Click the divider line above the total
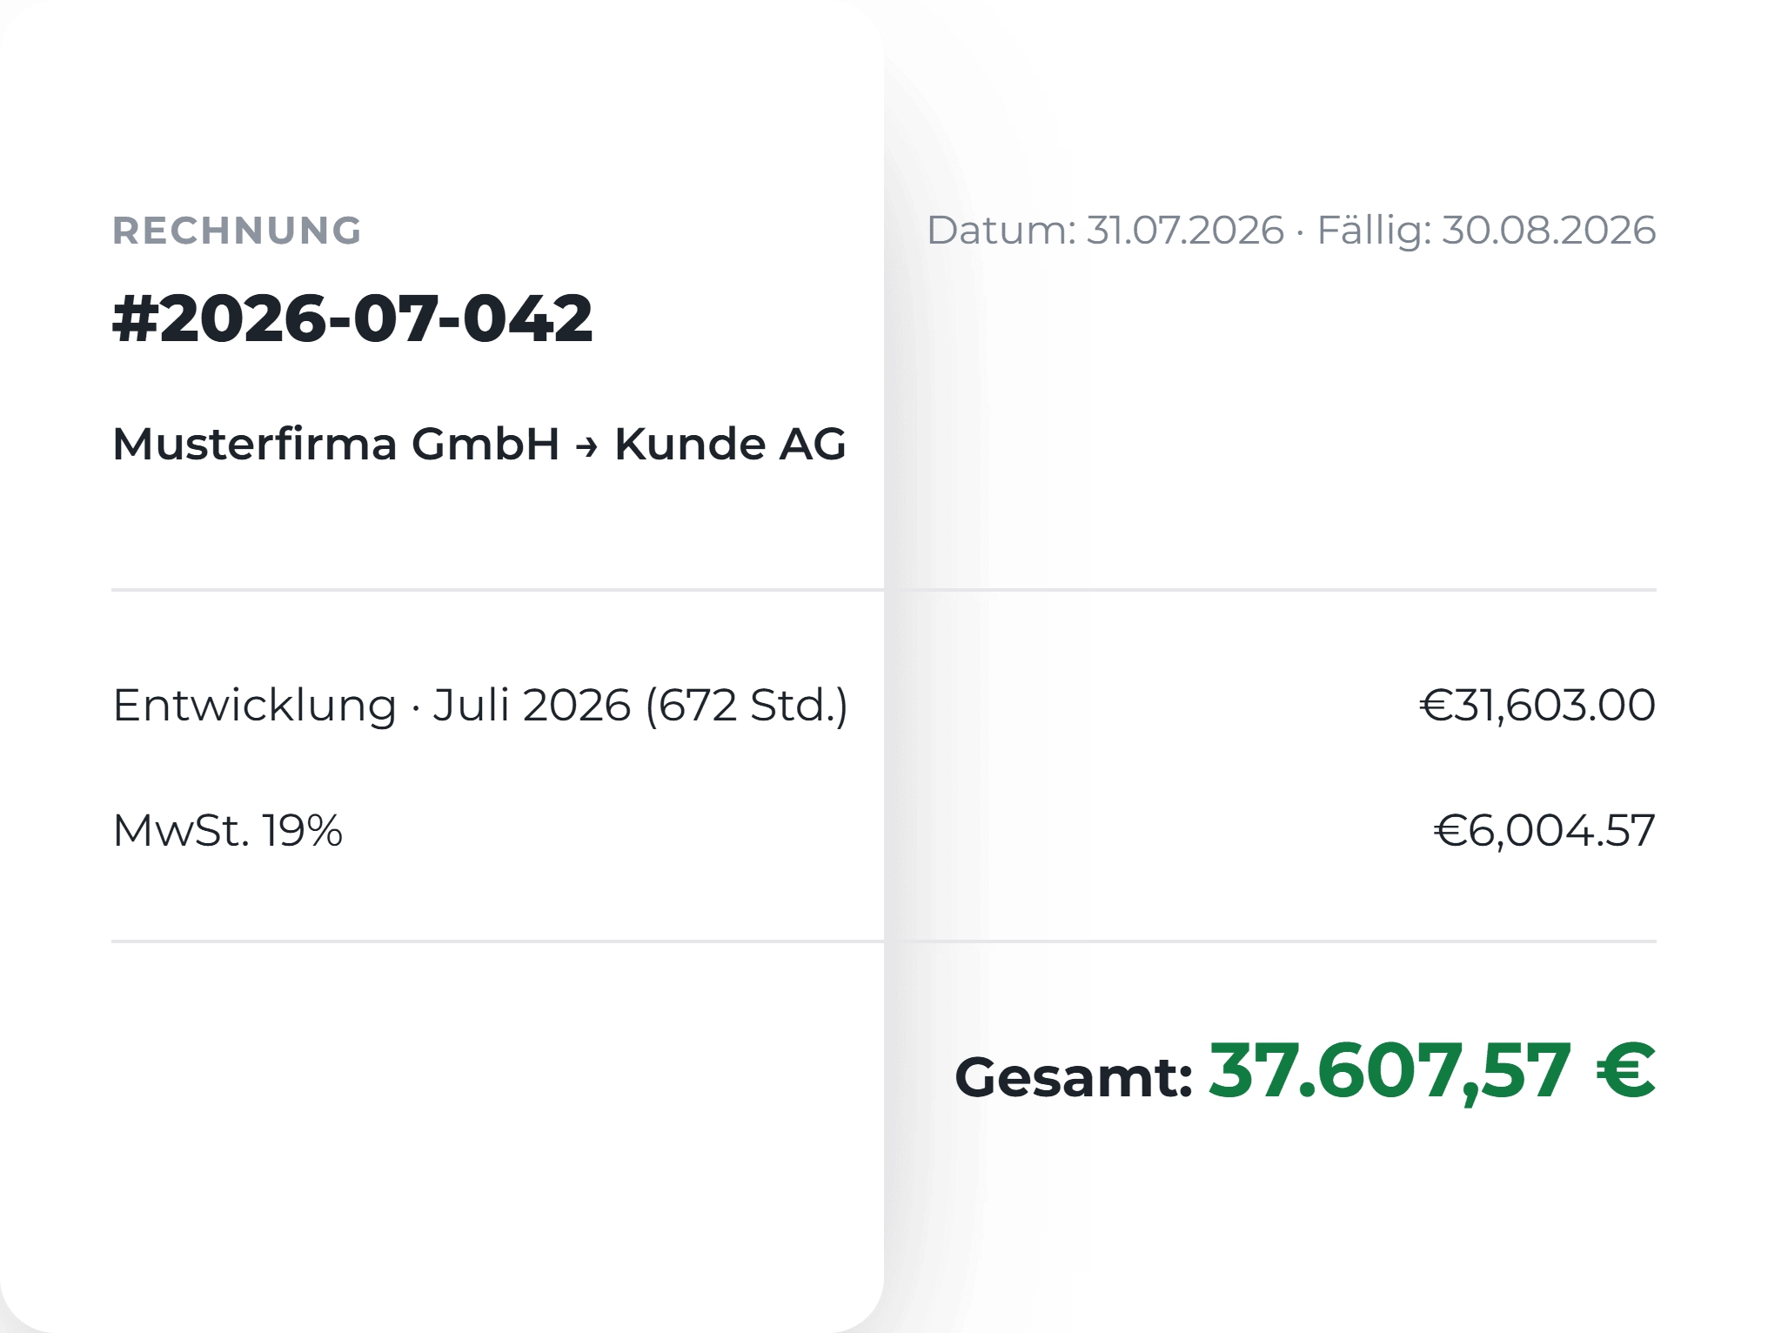 (884, 941)
